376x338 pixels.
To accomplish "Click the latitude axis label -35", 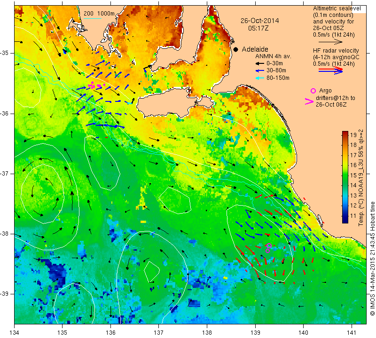I will pos(4,53).
